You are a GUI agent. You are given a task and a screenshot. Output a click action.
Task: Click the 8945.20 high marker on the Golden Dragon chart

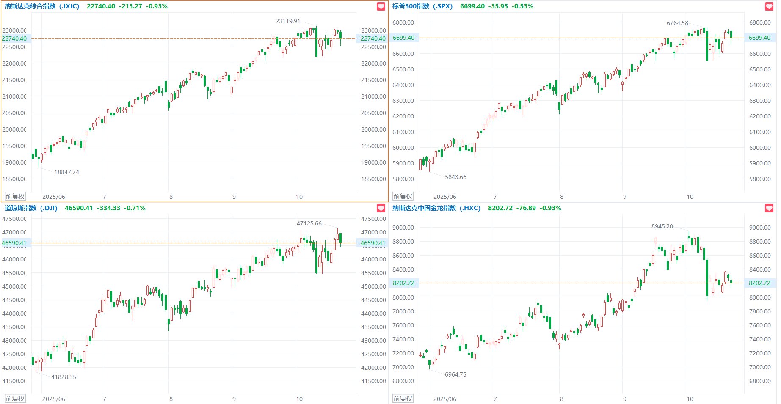click(x=662, y=226)
